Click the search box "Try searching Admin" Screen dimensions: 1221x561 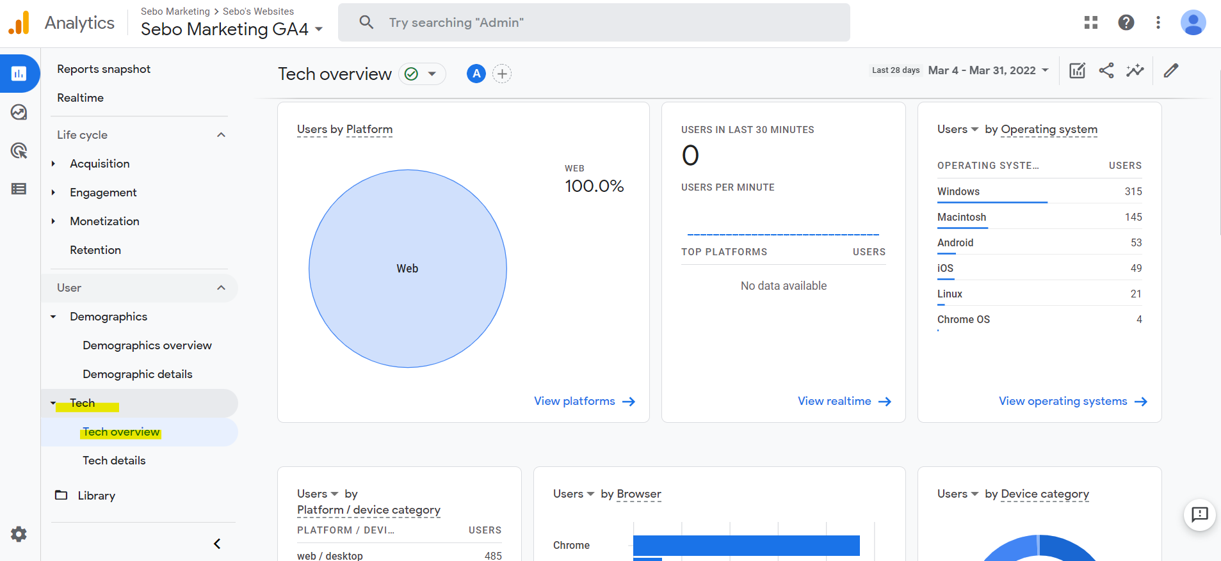(x=594, y=22)
